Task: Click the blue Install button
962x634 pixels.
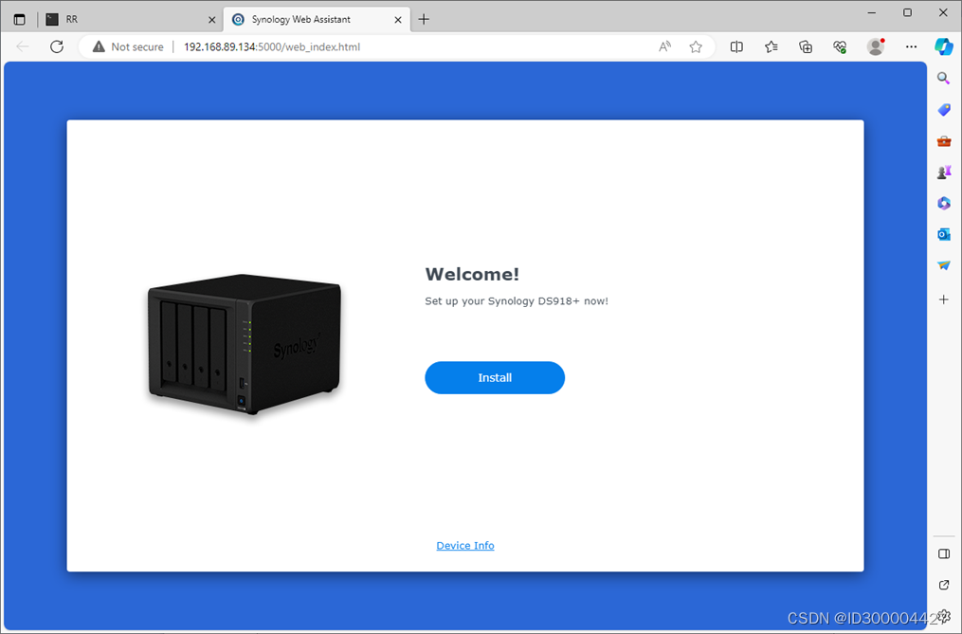Action: click(x=495, y=377)
